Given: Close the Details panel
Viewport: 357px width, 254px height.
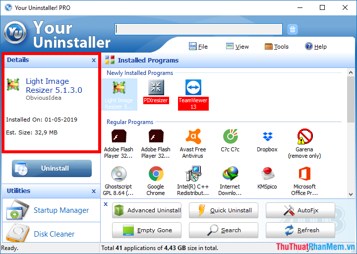Looking at the screenshot, I should 94,60.
